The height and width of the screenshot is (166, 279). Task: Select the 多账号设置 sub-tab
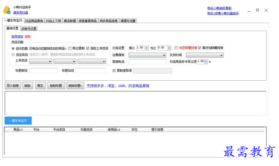click(x=29, y=29)
